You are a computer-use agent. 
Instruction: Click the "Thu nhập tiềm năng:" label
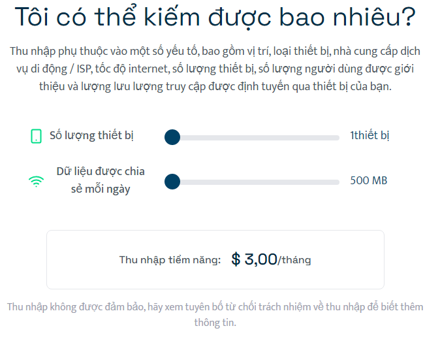pyautogui.click(x=170, y=260)
